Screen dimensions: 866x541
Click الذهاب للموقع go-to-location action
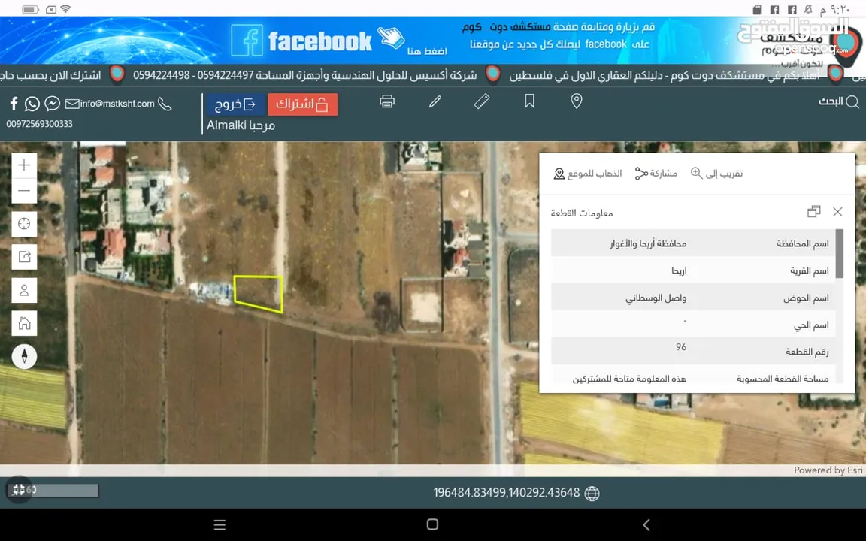[588, 174]
